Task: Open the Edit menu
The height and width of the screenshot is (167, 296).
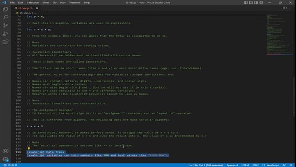Action: (20, 2)
